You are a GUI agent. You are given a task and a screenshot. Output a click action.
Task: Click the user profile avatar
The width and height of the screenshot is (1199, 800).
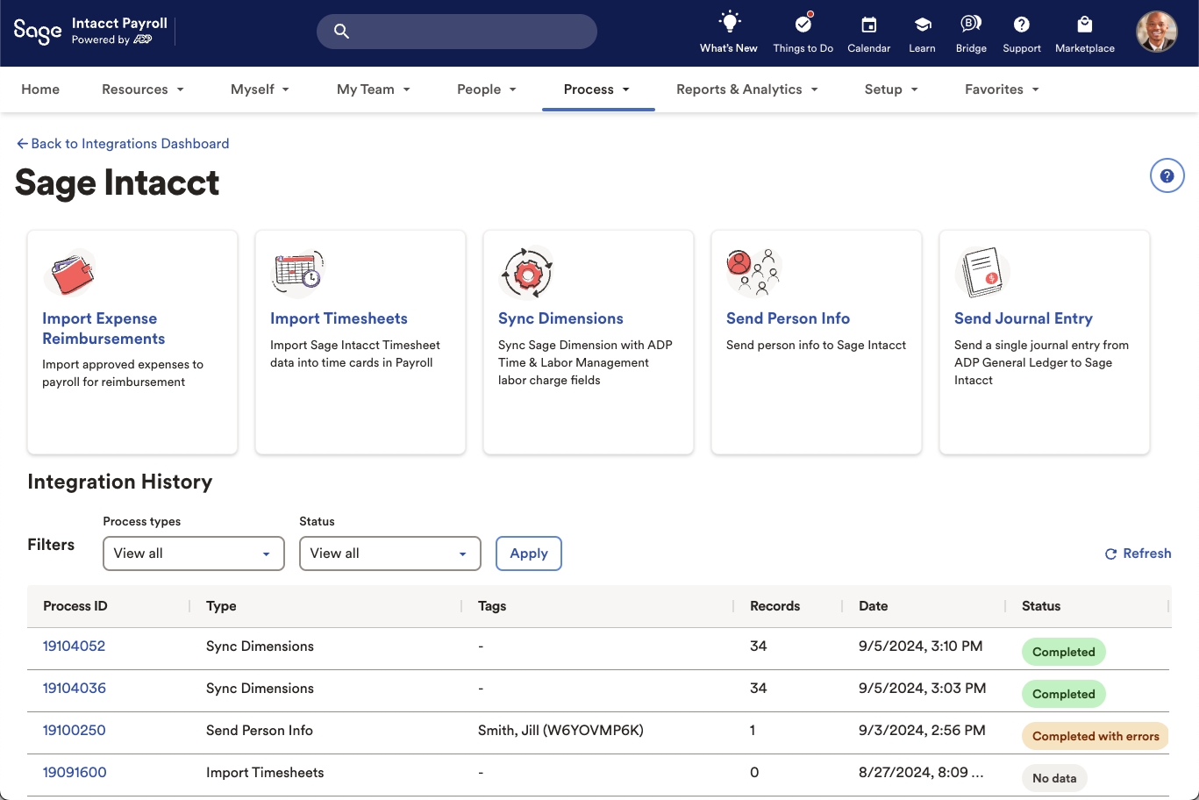click(x=1156, y=32)
